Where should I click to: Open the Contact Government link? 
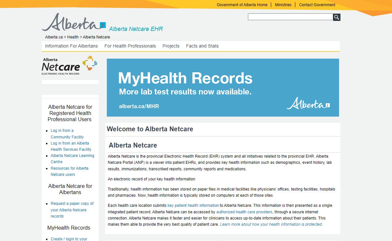[317, 5]
